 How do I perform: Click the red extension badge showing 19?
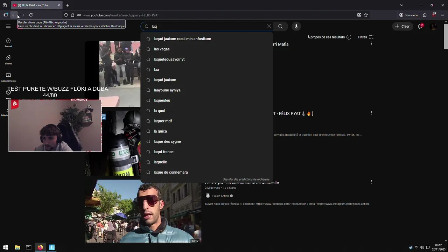[x=434, y=15]
